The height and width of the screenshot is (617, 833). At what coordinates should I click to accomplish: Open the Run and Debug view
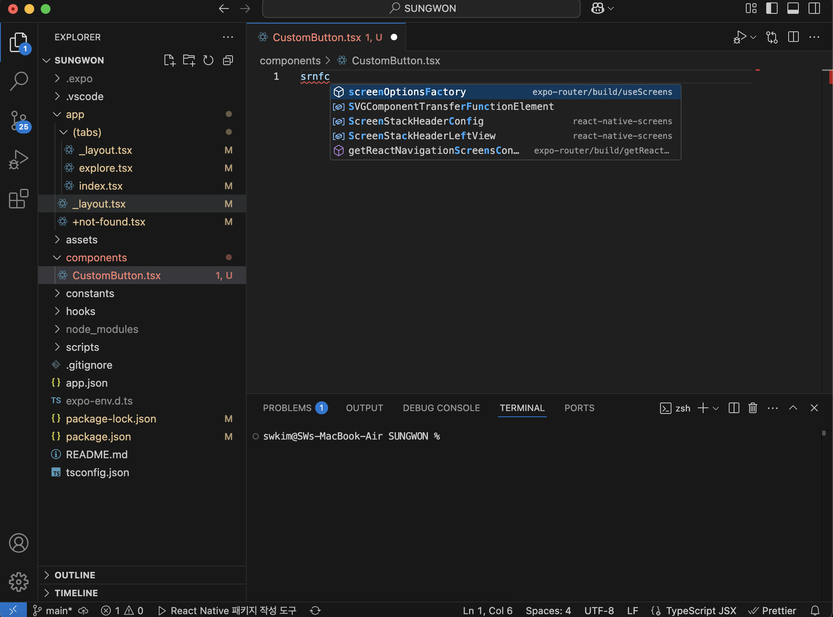19,160
